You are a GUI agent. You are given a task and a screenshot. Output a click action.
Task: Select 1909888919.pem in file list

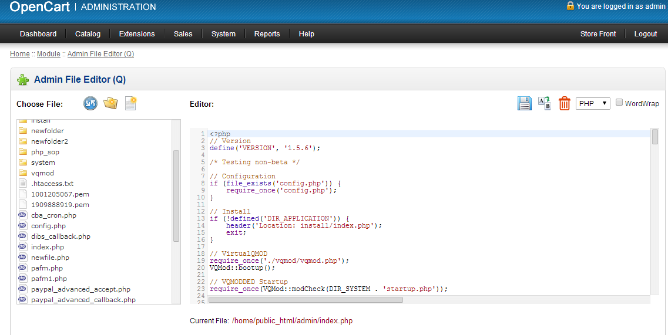[60, 205]
